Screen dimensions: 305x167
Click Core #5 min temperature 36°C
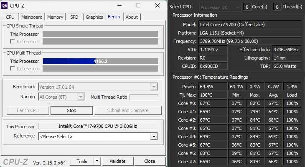click(x=237, y=145)
